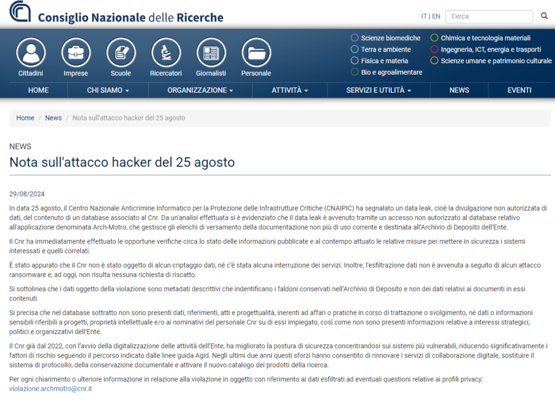Viewport: 555px width, 402px height.
Task: Click the search magnifying glass icon
Action: pos(544,16)
